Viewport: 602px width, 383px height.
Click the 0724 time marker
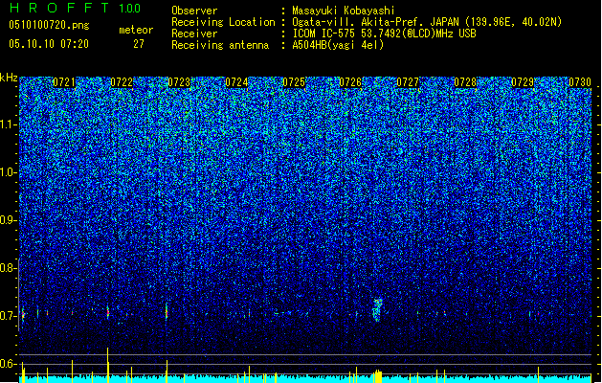coord(236,82)
